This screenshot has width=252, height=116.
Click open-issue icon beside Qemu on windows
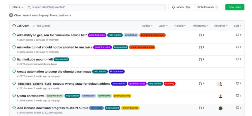coord(14,95)
